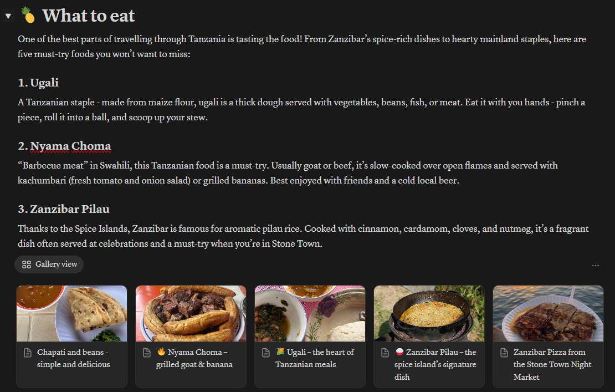Click the pineapple page emoji

28,16
